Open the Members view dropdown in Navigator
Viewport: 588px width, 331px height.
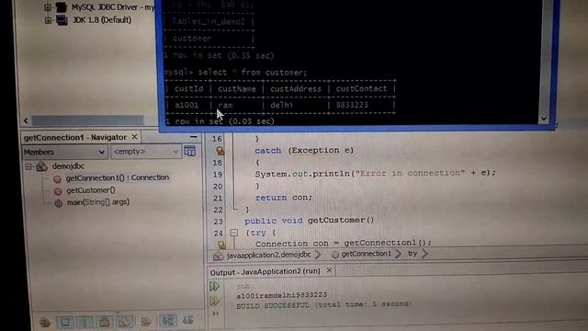pos(64,152)
